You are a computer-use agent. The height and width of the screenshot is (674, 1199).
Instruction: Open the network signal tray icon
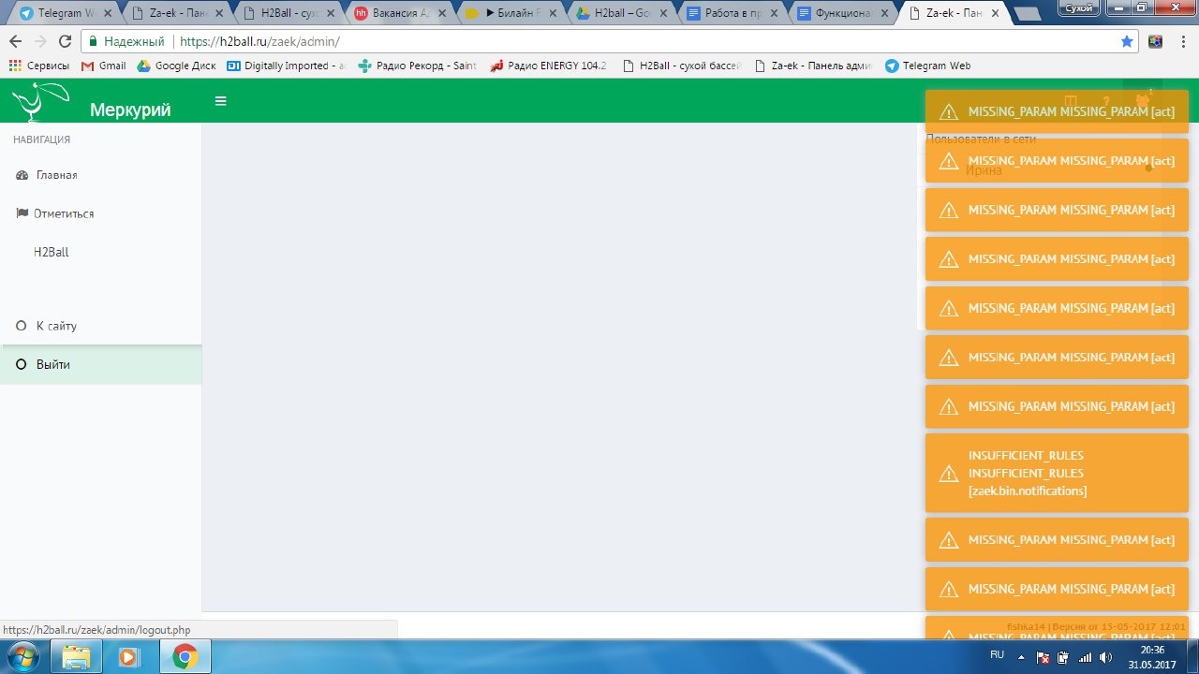(x=1086, y=657)
